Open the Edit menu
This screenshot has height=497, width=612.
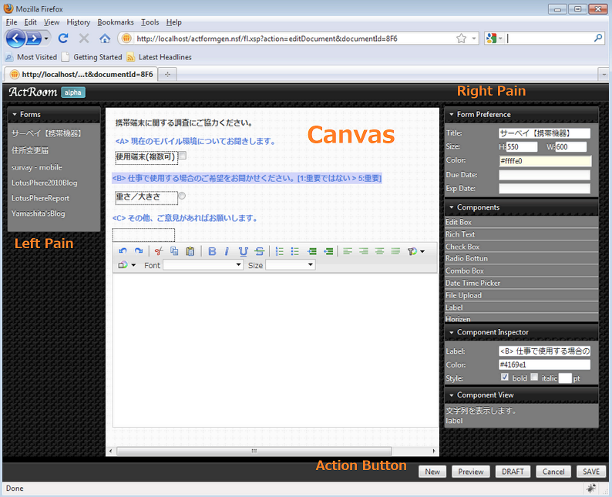30,22
